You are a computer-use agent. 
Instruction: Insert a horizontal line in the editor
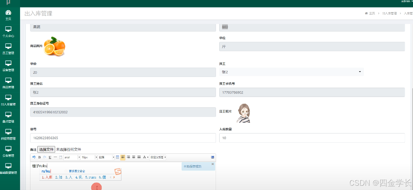(x=55, y=157)
